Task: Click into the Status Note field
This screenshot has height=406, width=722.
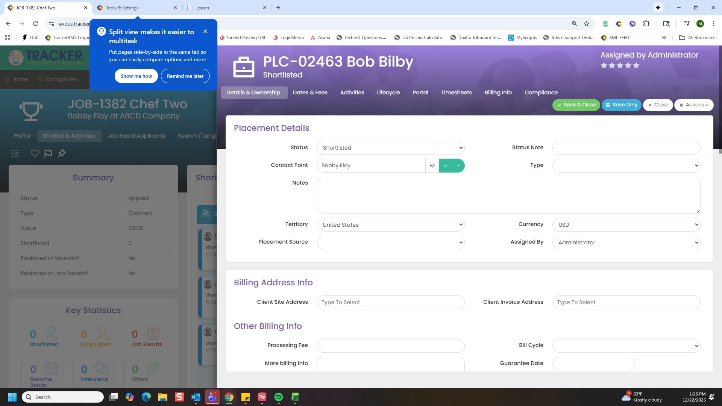Action: pos(626,148)
